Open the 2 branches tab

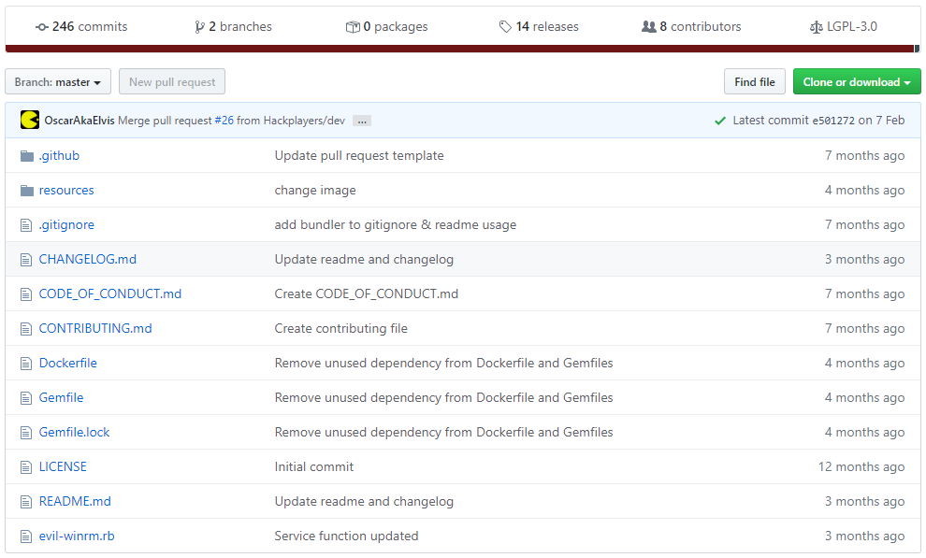pos(233,26)
